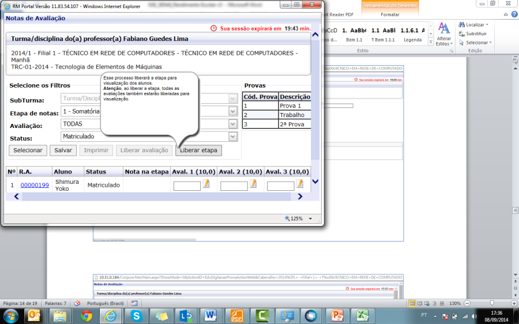The height and width of the screenshot is (324, 519).
Task: Open the Etapa de notas dropdown
Action: click(x=233, y=111)
